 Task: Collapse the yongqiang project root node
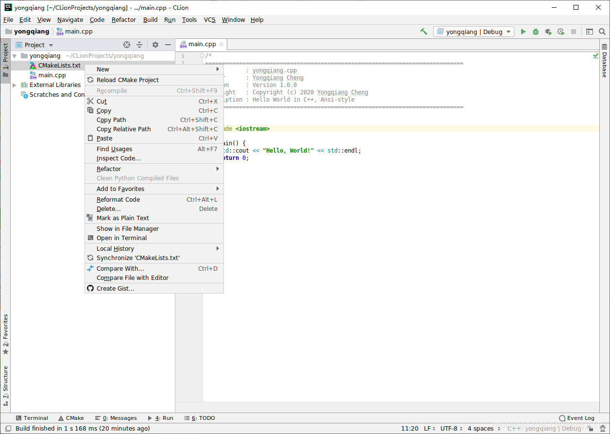click(15, 56)
